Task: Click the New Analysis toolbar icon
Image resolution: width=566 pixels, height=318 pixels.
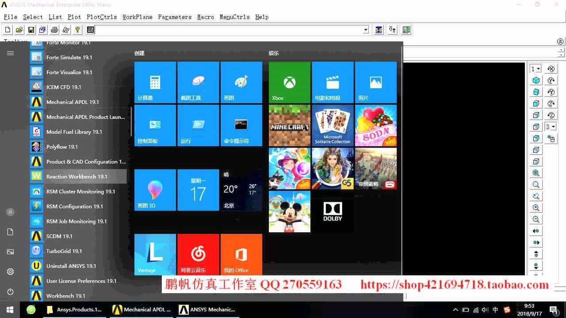Action: tap(8, 30)
